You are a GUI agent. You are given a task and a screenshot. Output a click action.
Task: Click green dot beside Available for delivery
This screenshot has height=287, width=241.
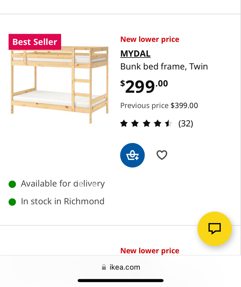[12, 184]
